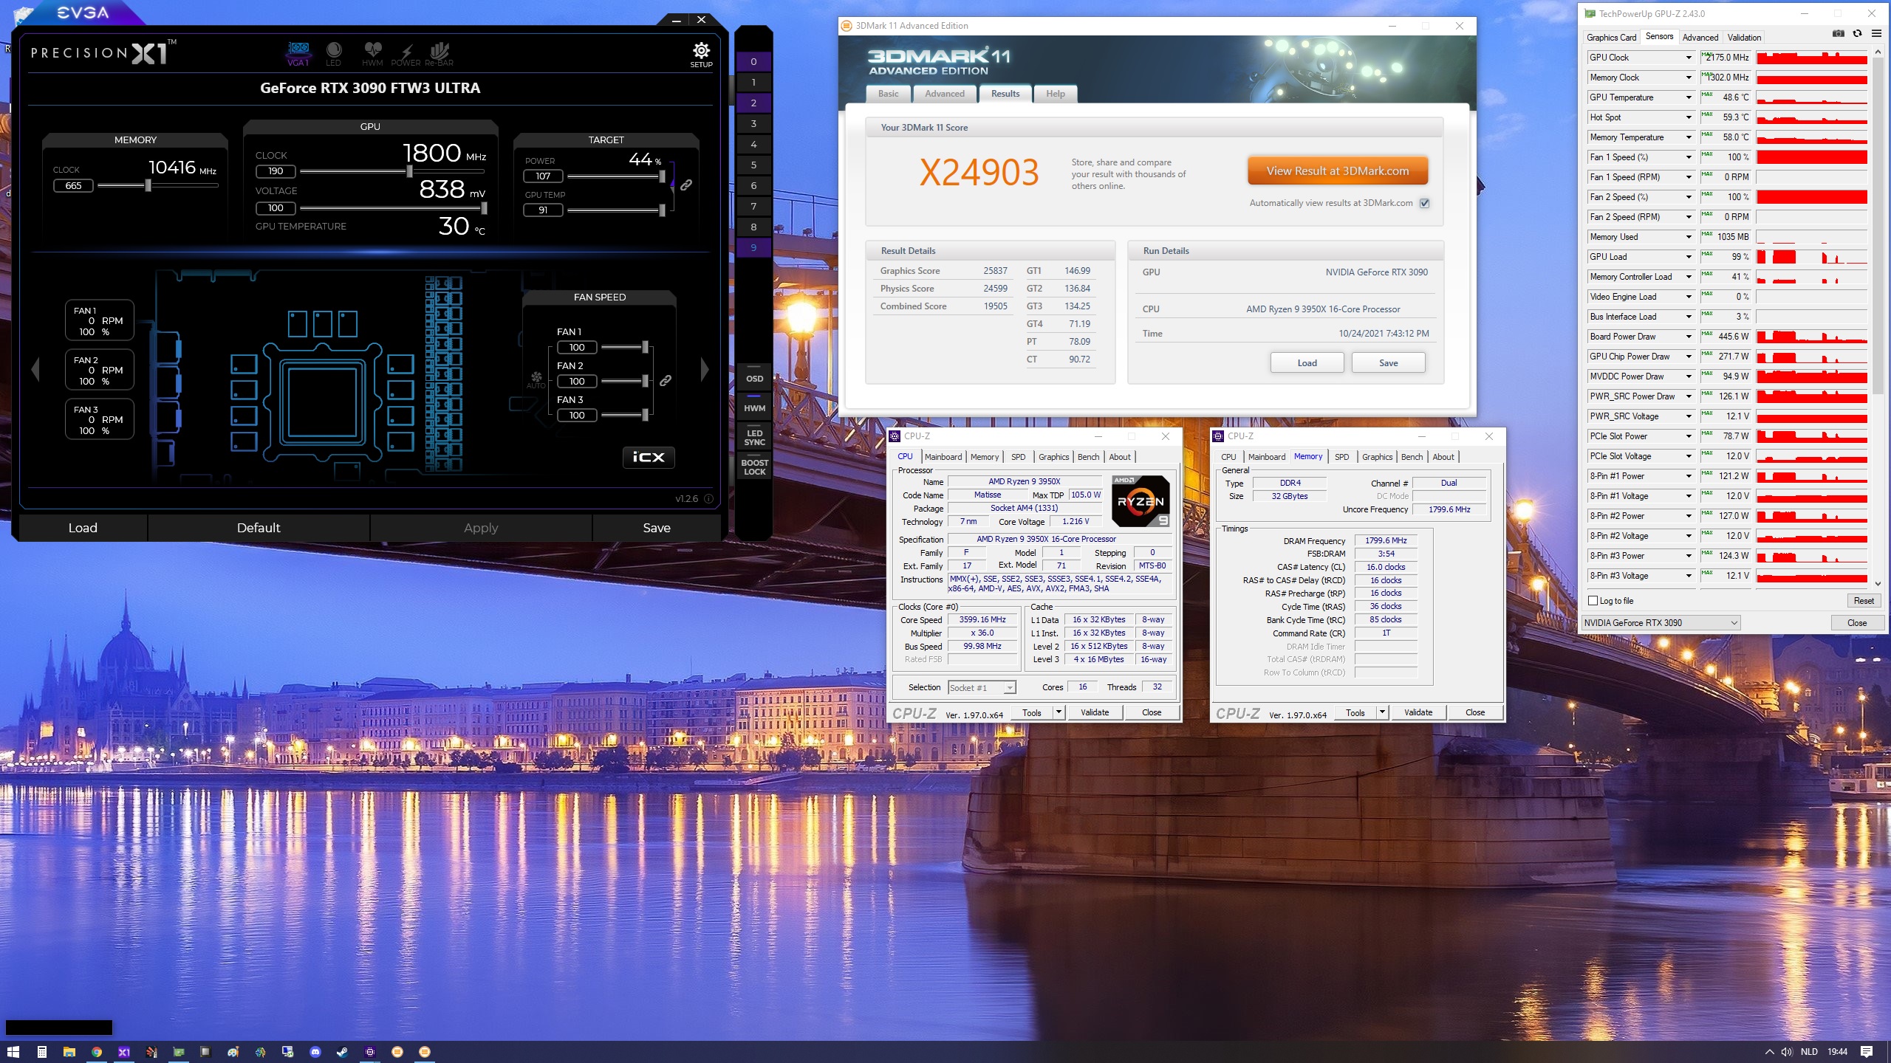Take a GPU-Z screenshot with the camera icon
Screen dimensions: 1891x1063
click(1839, 34)
